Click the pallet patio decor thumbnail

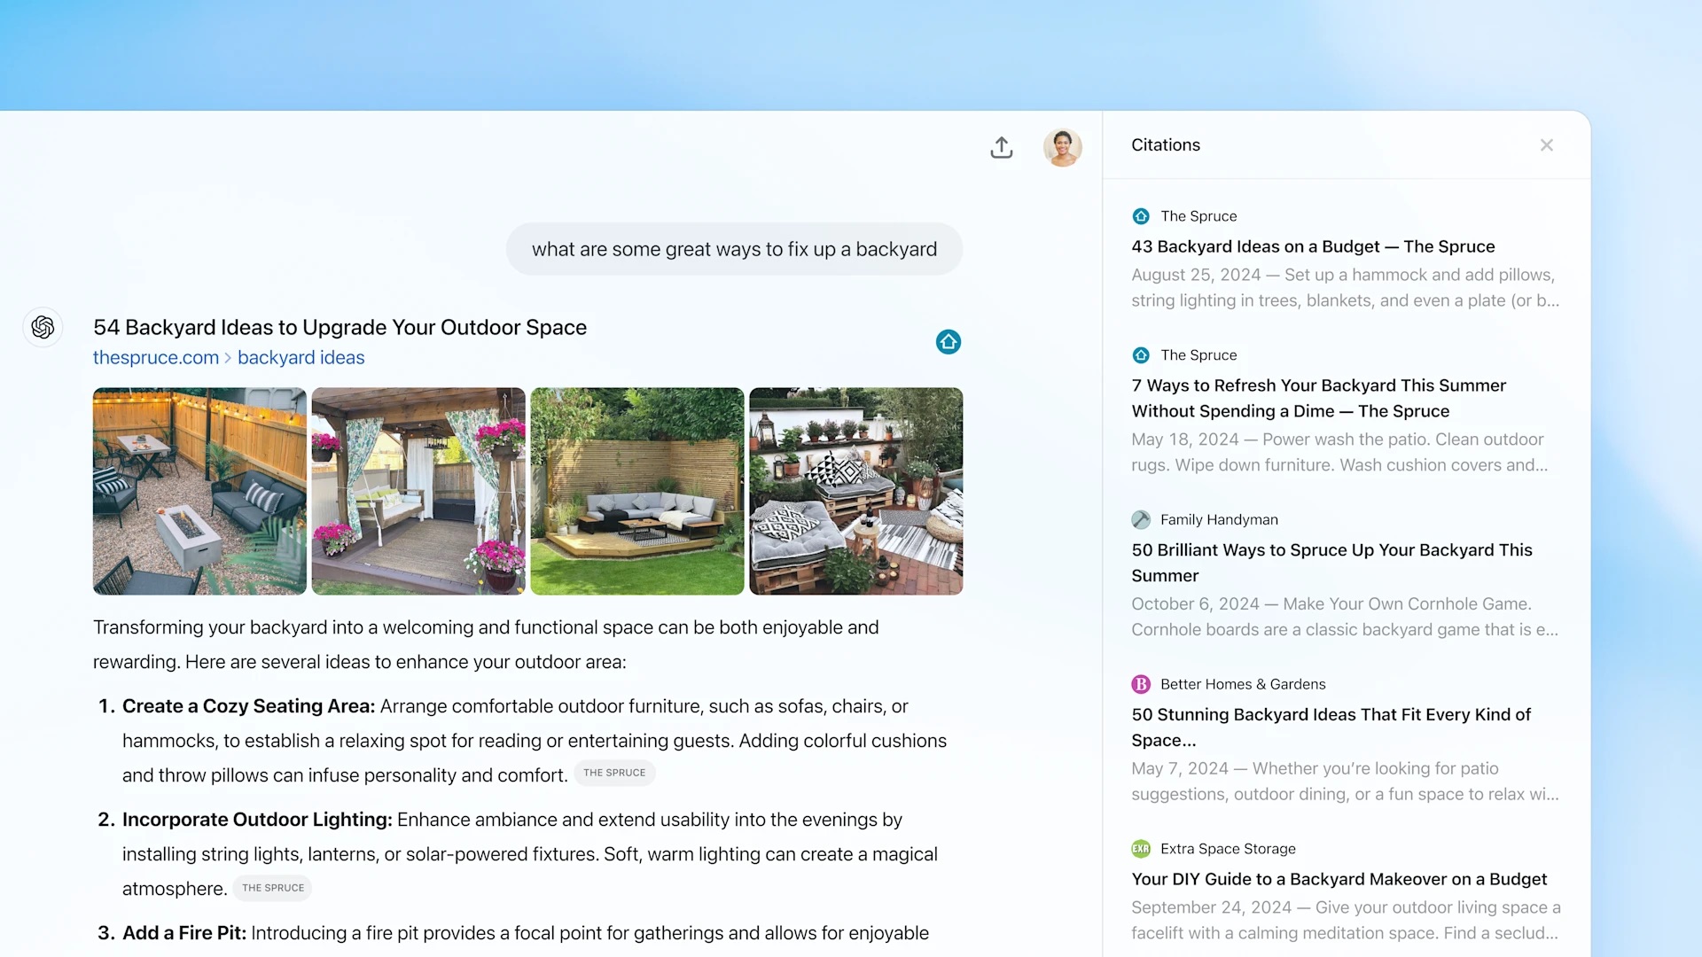tap(855, 491)
